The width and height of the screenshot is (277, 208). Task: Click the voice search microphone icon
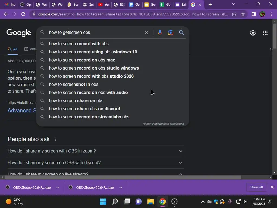pos(160,32)
